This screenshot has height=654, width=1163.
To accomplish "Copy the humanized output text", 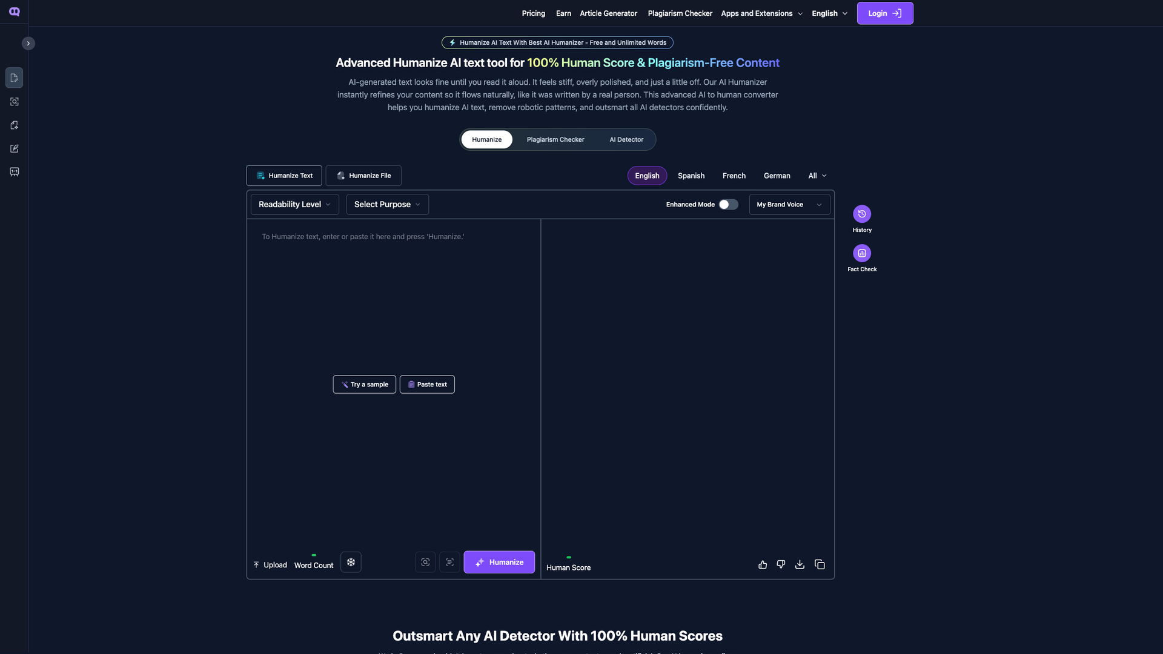I will tap(819, 564).
